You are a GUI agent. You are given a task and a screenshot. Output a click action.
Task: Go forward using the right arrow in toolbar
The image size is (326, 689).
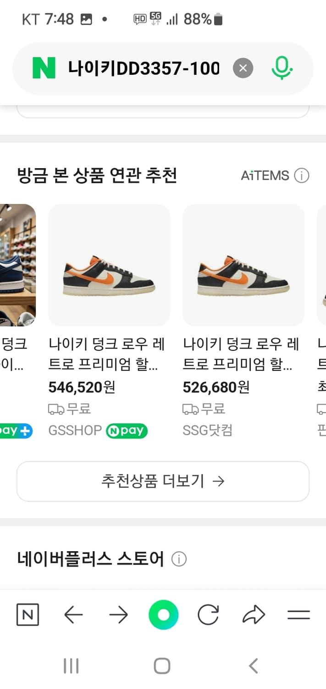click(118, 615)
